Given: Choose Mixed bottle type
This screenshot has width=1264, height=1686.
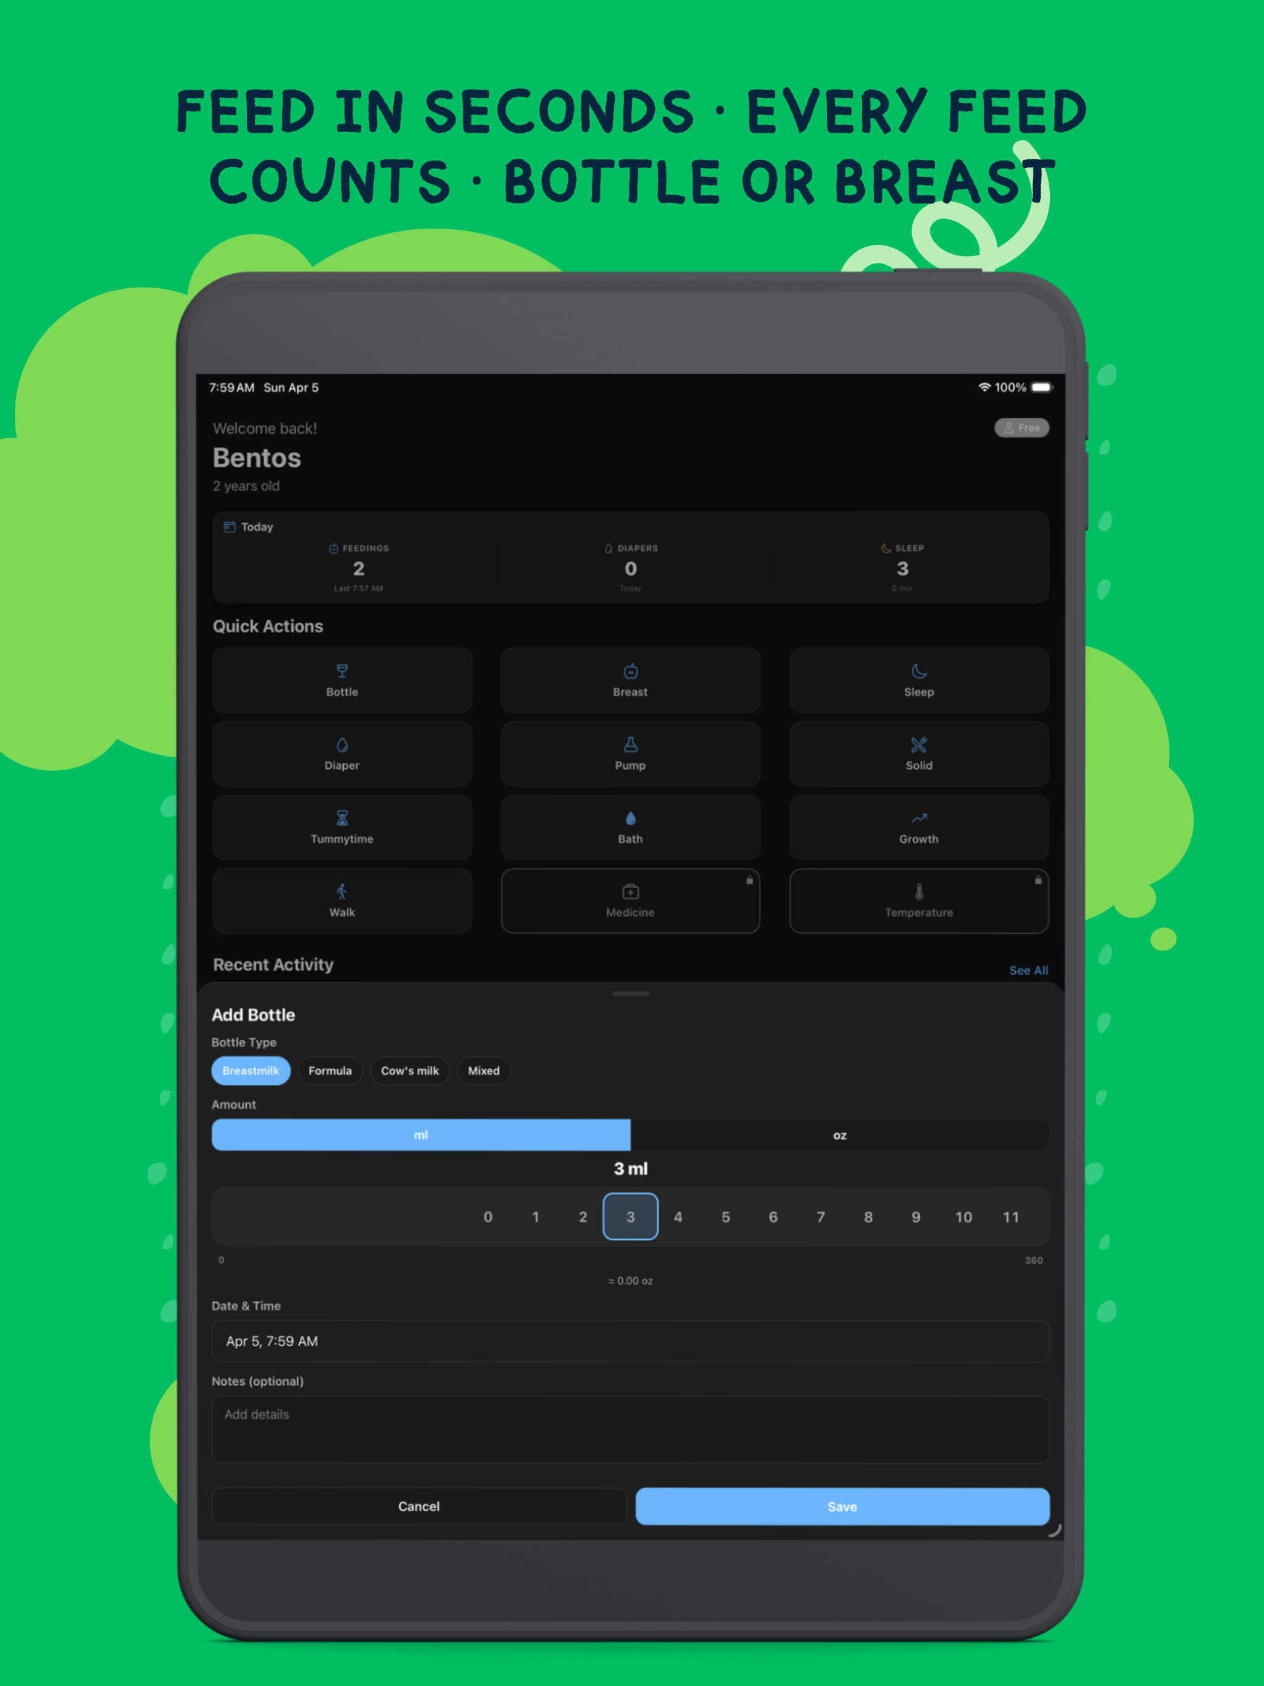Looking at the screenshot, I should (484, 1071).
